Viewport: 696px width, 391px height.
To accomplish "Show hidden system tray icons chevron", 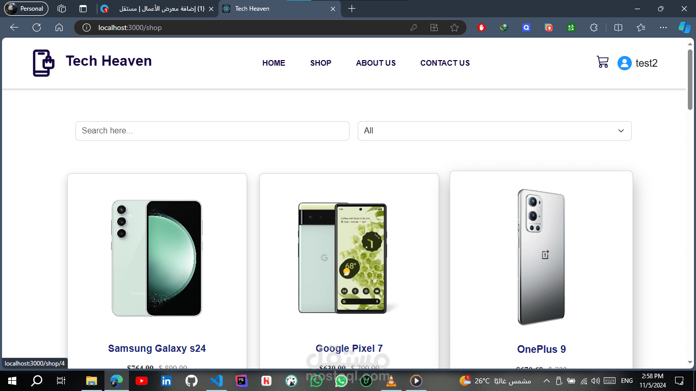I will (x=547, y=380).
